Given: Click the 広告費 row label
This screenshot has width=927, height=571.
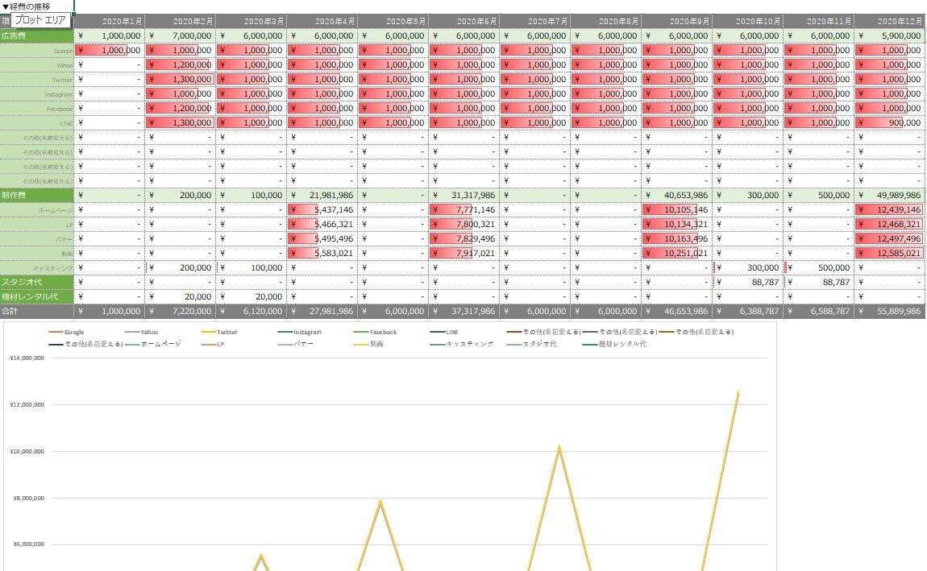Looking at the screenshot, I should click(36, 36).
